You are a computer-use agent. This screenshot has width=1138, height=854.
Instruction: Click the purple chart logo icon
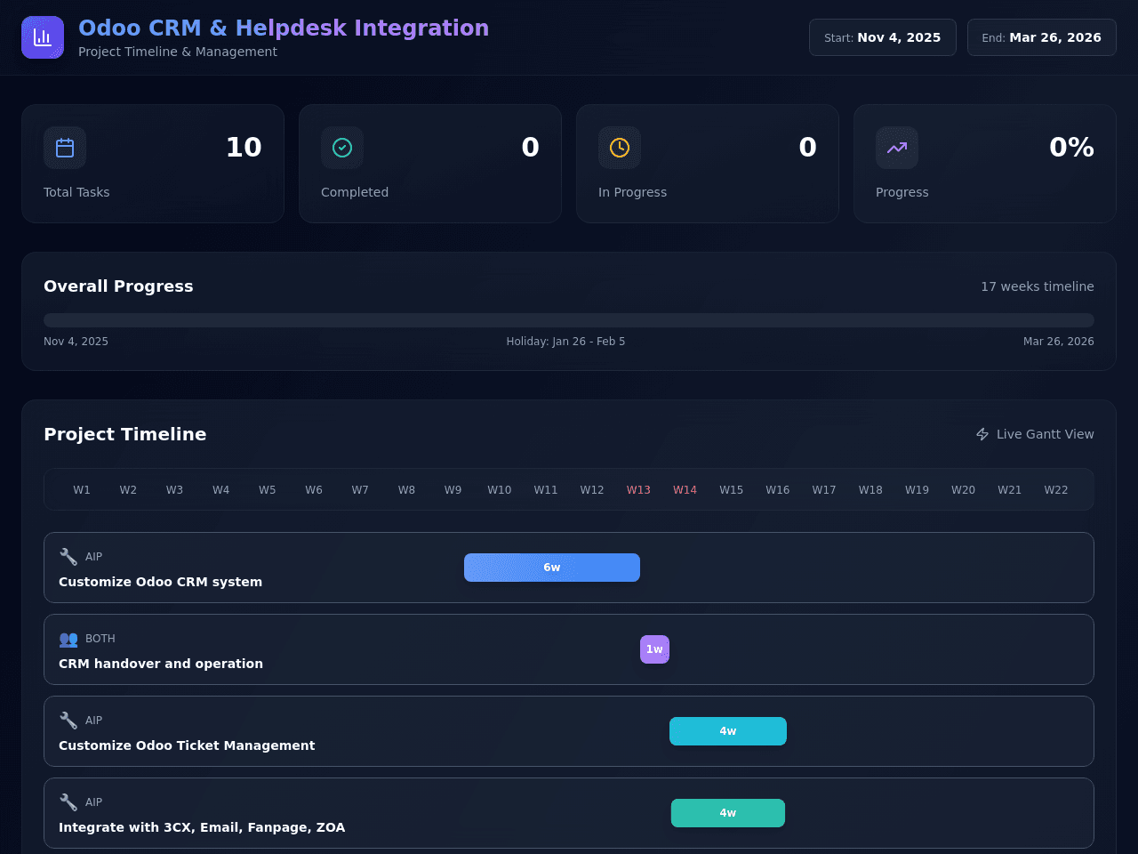tap(43, 37)
